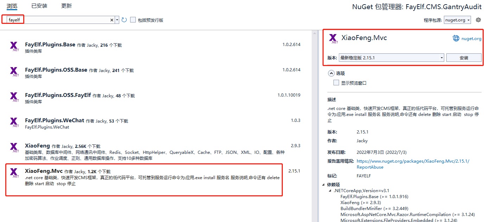Enable the include prerelease checkbox
The width and height of the screenshot is (484, 222).
(x=133, y=20)
